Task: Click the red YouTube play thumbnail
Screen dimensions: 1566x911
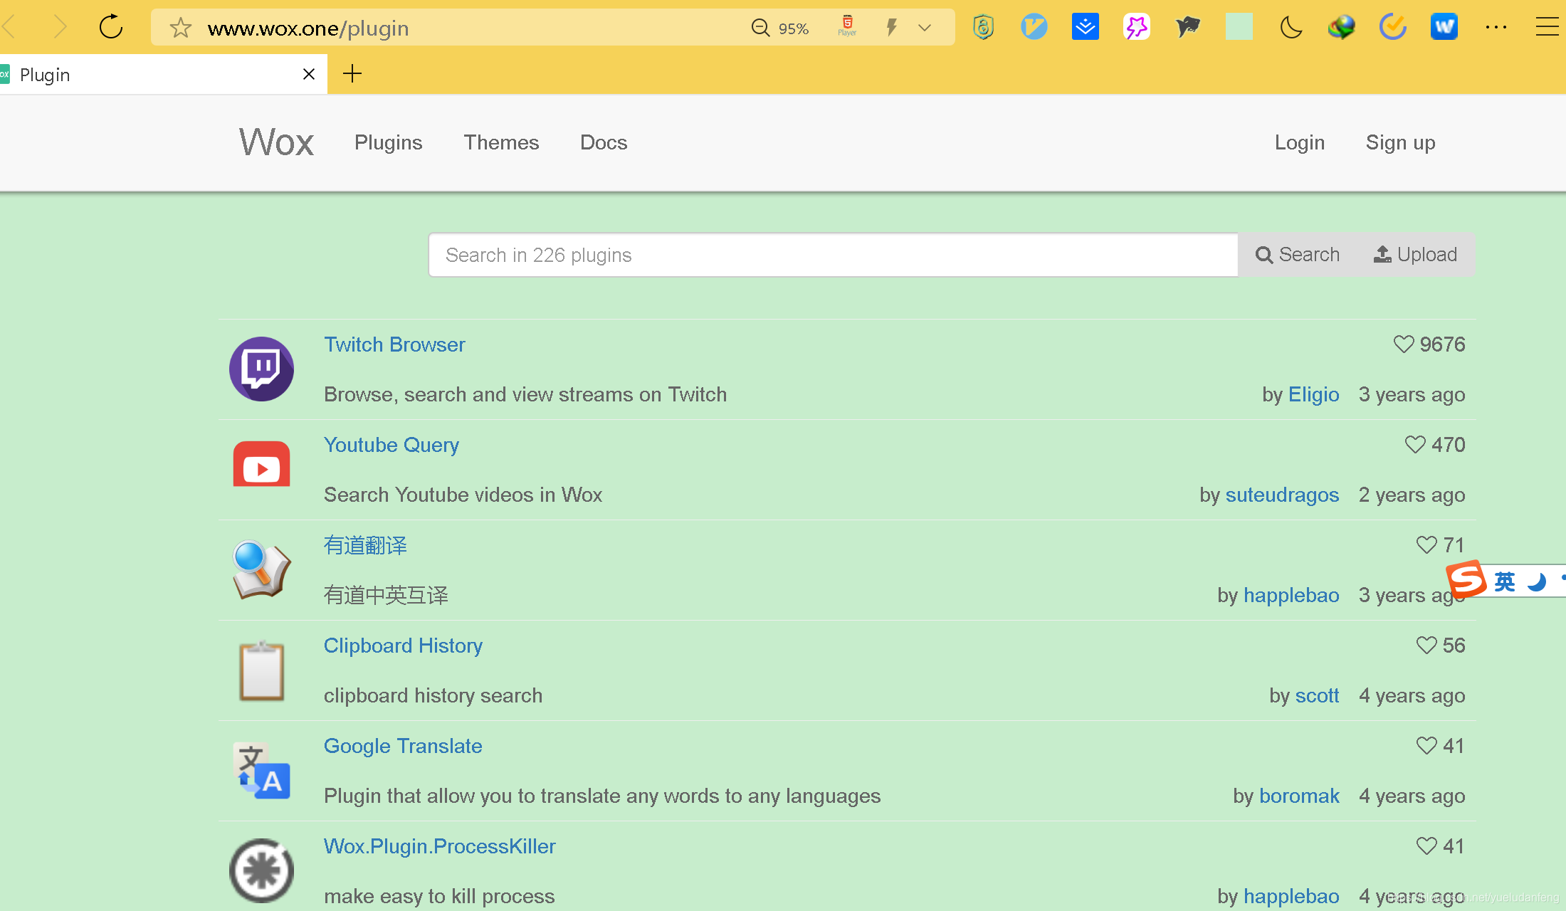Action: pyautogui.click(x=261, y=464)
